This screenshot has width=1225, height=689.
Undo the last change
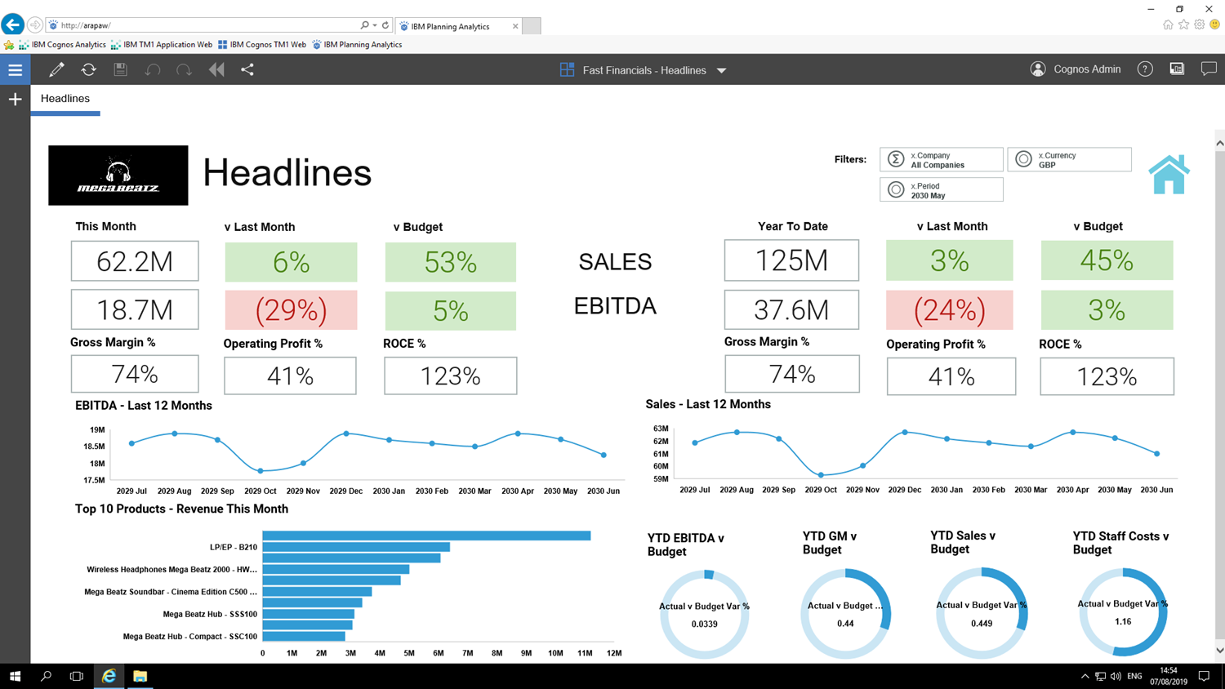coord(152,69)
